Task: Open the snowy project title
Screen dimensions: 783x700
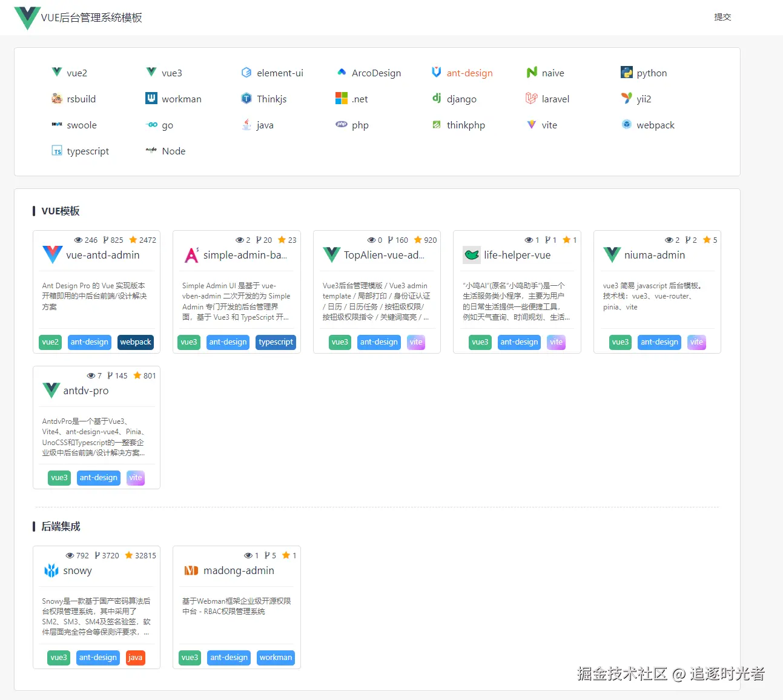Action: [78, 570]
